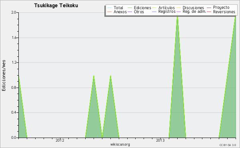This screenshot has width=240, height=148.
Task: Click the Proyecto legend entry
Action: [221, 8]
